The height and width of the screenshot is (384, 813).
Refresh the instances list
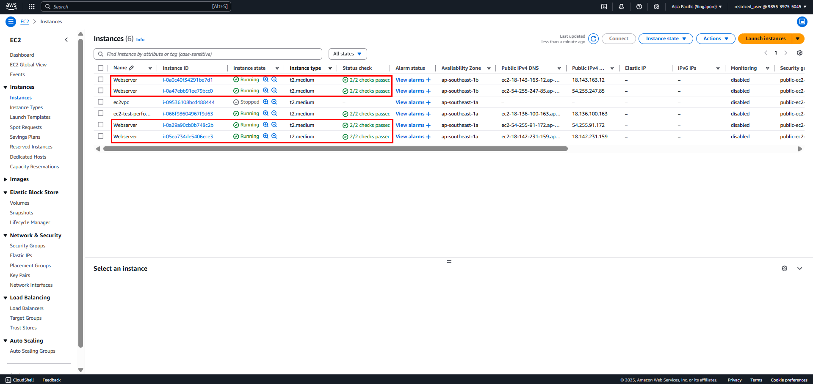(594, 39)
